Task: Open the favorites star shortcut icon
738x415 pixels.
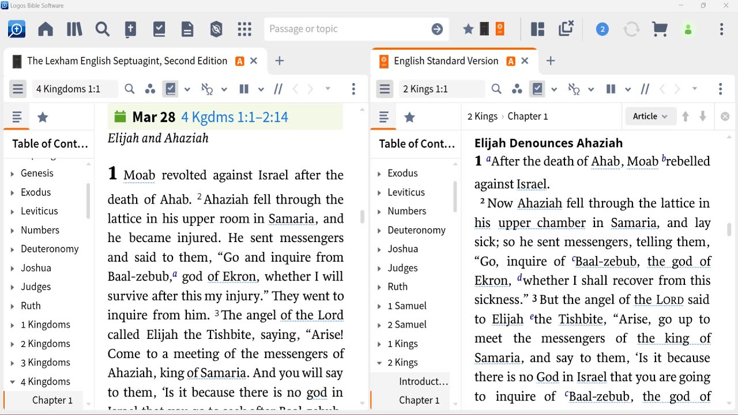Action: click(x=468, y=29)
